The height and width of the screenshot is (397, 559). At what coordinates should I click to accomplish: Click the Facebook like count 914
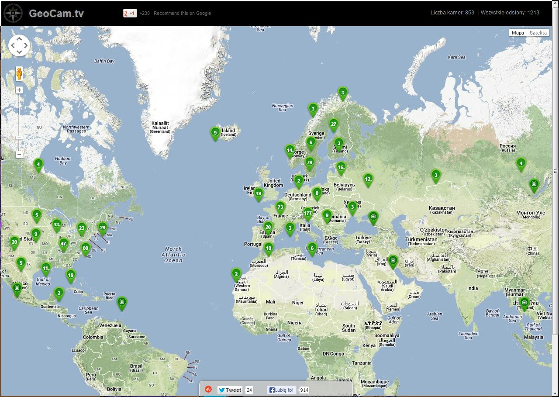tap(304, 390)
